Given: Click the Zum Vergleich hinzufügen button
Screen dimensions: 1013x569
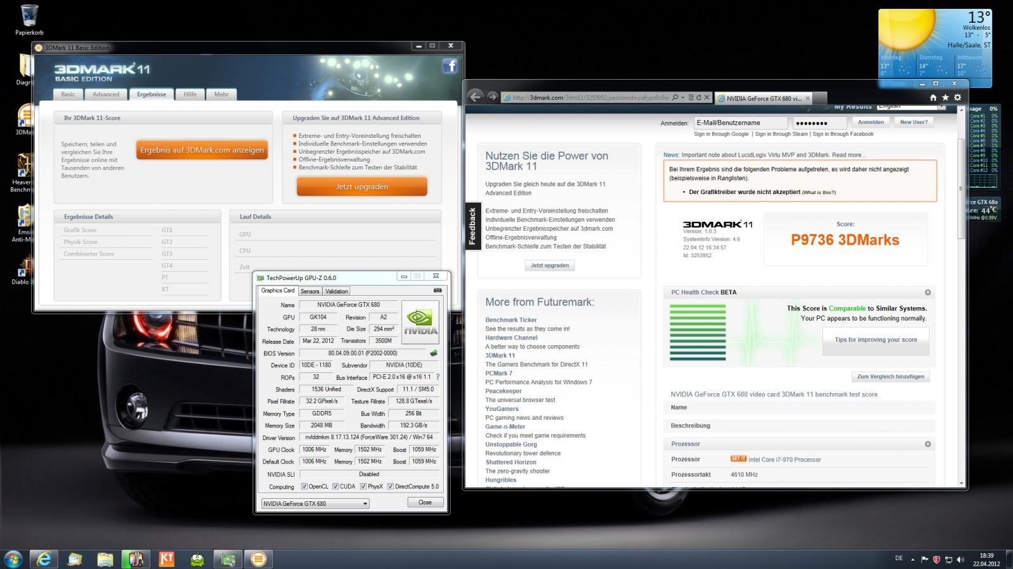Looking at the screenshot, I should tap(890, 376).
